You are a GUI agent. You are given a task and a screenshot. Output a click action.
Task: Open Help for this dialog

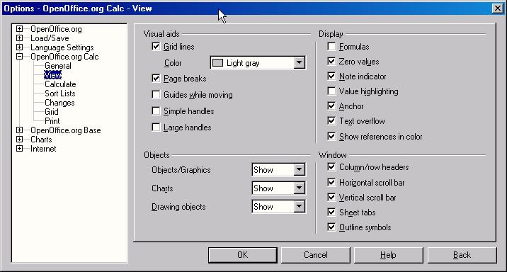[x=388, y=255]
